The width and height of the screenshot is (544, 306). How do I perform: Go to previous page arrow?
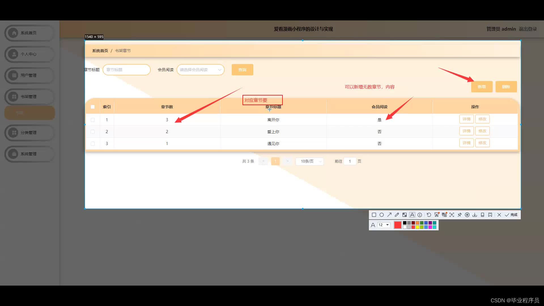pos(263,161)
